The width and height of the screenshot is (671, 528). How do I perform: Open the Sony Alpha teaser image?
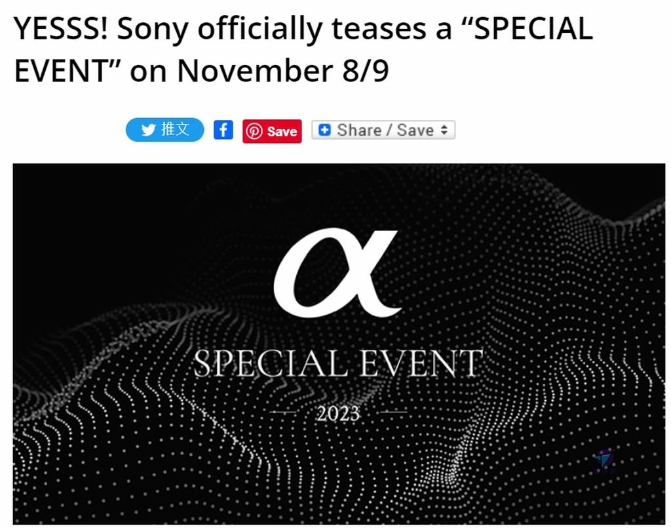(339, 344)
